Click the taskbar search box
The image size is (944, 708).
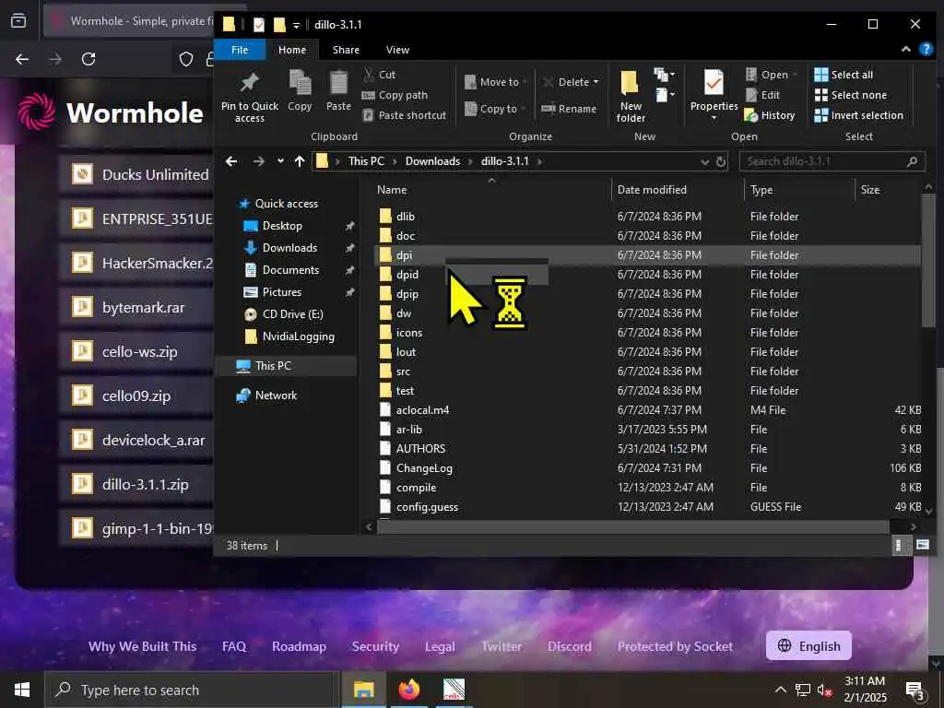pyautogui.click(x=192, y=690)
